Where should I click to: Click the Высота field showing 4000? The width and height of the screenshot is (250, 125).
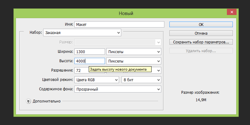click(90, 61)
